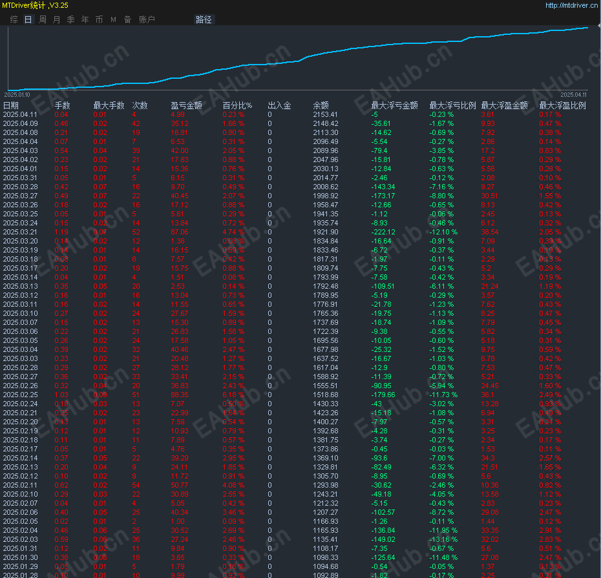
Task: Select the date cell 2025.04.09
Action: (20, 124)
